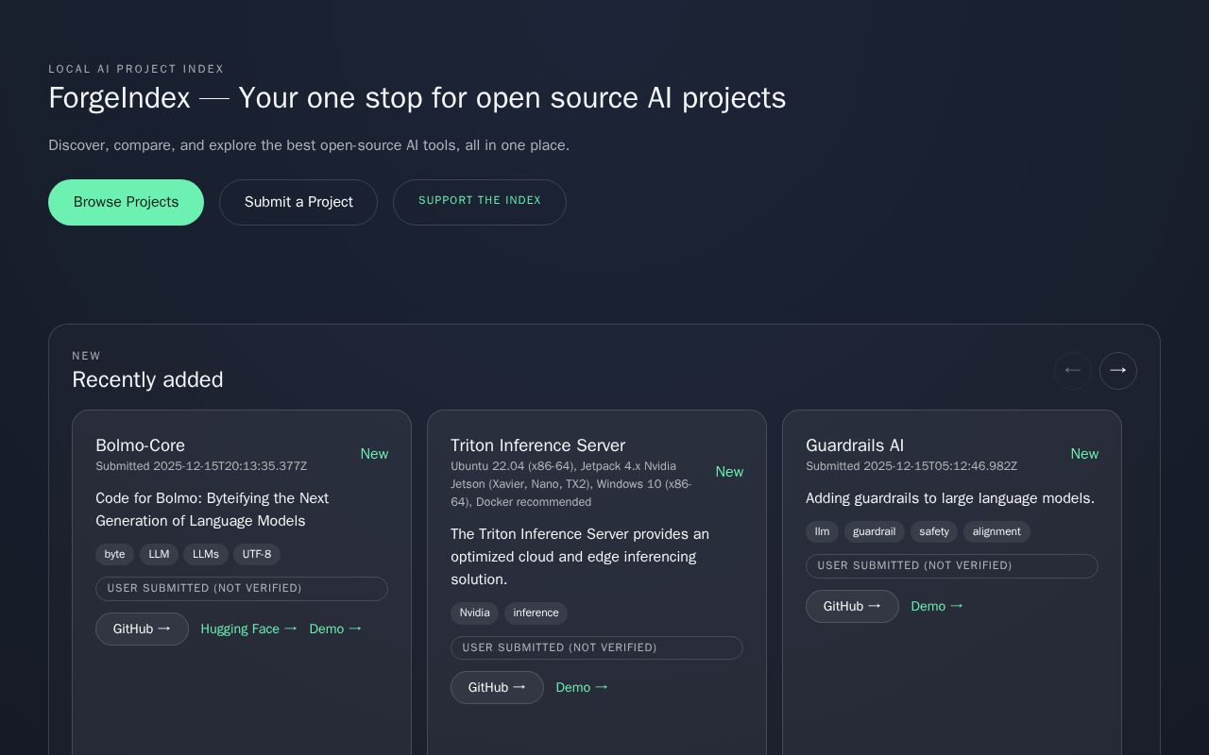Select the 'byte' tag on Bolmo-Core
The image size is (1209, 755).
(x=114, y=555)
